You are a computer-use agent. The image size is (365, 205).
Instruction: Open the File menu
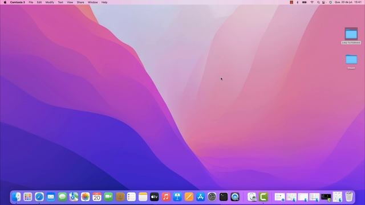31,2
